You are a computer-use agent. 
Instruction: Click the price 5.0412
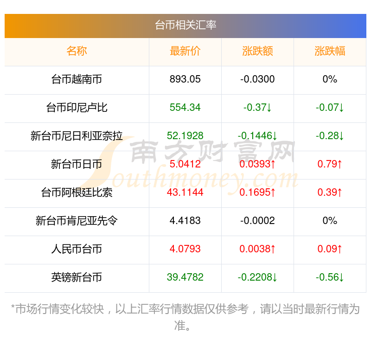pyautogui.click(x=185, y=164)
